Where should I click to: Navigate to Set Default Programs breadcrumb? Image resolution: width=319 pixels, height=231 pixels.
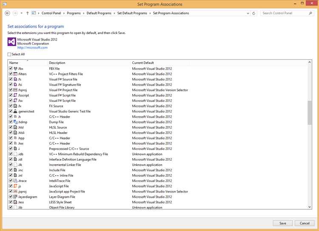pos(132,13)
